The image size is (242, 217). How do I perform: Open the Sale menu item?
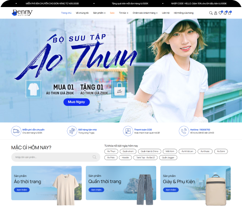point(112,13)
